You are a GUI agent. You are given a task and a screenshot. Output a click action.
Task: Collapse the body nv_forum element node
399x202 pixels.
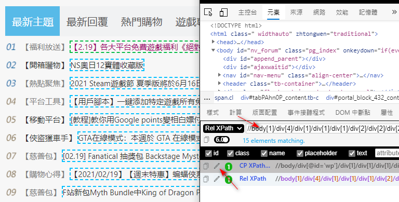pyautogui.click(x=214, y=50)
